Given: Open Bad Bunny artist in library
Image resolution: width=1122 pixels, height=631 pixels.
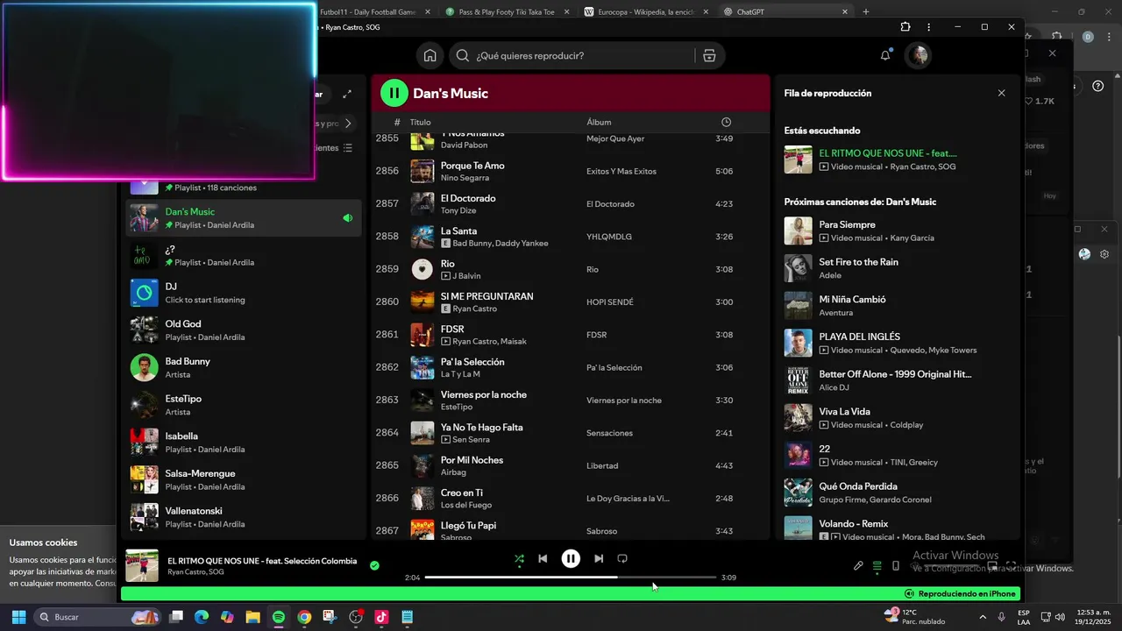Looking at the screenshot, I should pos(244,368).
